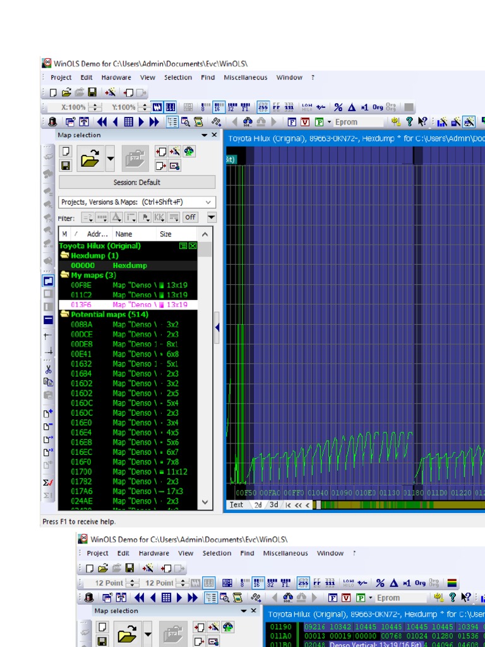Select potential map 01700 sized 11x12
The image size is (485, 647).
tap(128, 471)
